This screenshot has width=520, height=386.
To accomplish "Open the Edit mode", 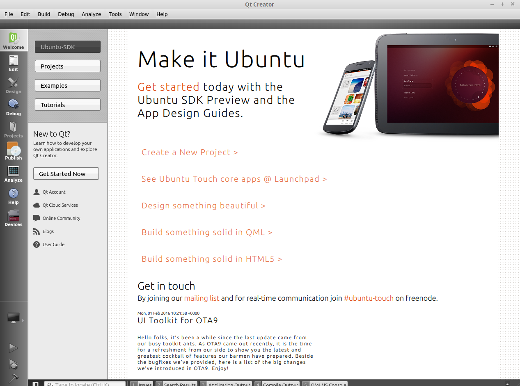I will [x=14, y=63].
